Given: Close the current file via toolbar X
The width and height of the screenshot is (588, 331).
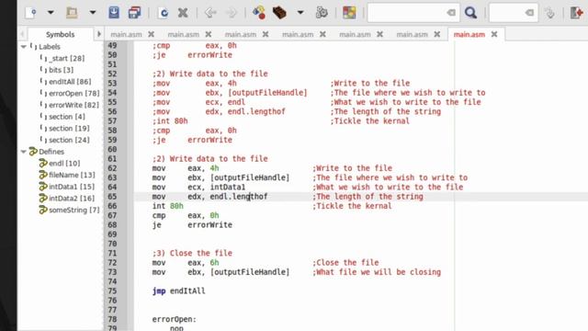Looking at the screenshot, I should pyautogui.click(x=183, y=13).
